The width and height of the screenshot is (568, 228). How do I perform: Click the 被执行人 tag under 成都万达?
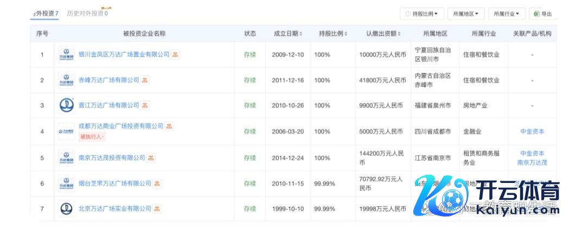coord(92,136)
